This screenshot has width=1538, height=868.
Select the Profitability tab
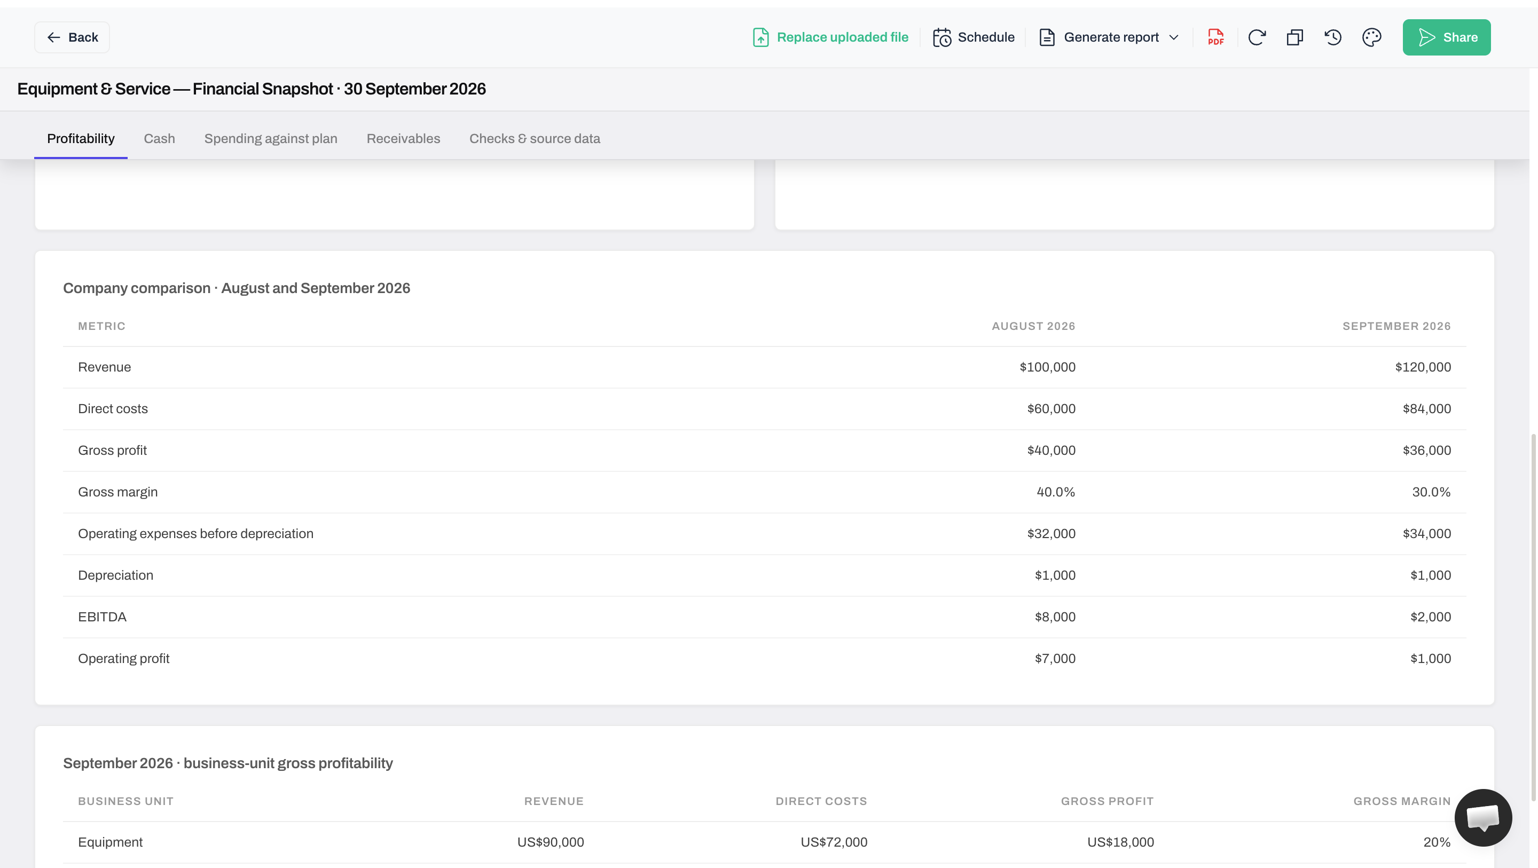(x=81, y=138)
